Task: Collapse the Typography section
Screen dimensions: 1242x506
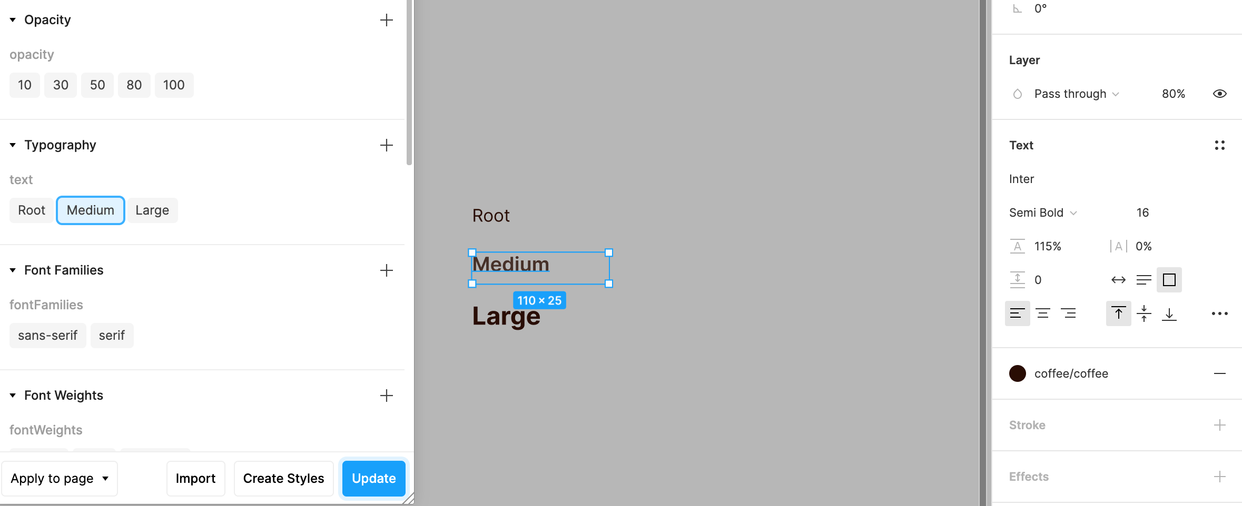Action: coord(13,145)
